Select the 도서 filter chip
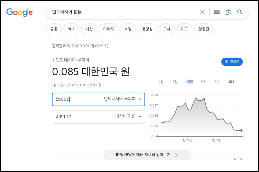 click(x=167, y=29)
